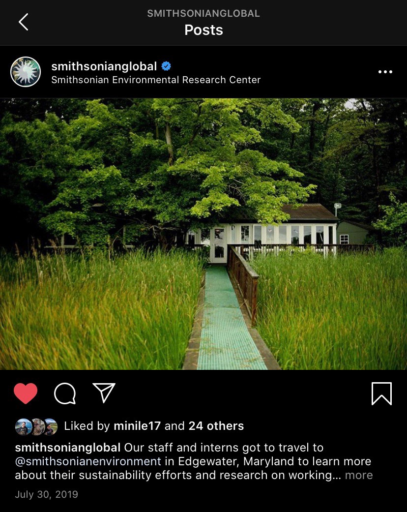Image resolution: width=407 pixels, height=512 pixels.
Task: Show the '24 others' likes list
Action: pyautogui.click(x=216, y=426)
